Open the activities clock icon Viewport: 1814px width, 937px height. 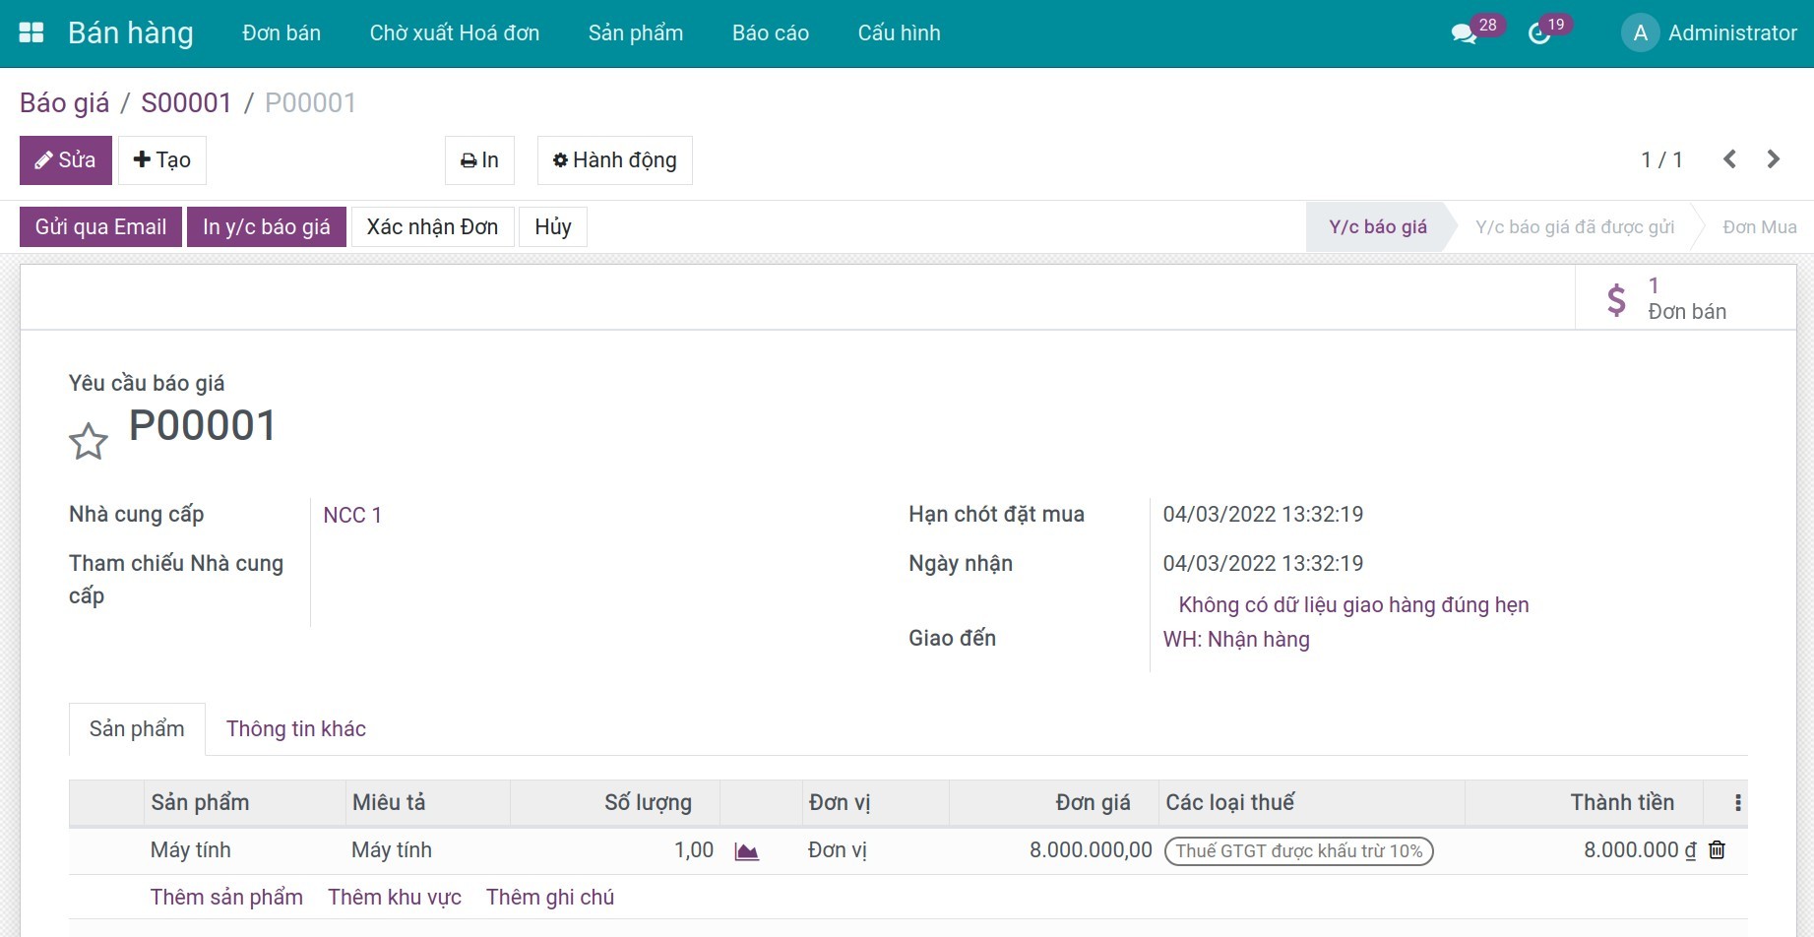[1539, 33]
